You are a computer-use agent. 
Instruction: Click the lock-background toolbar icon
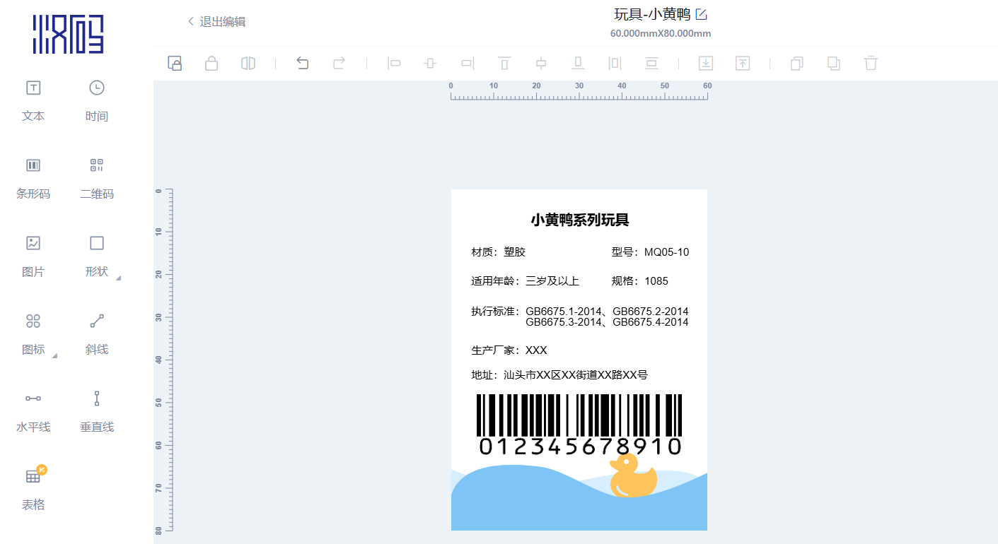click(175, 64)
